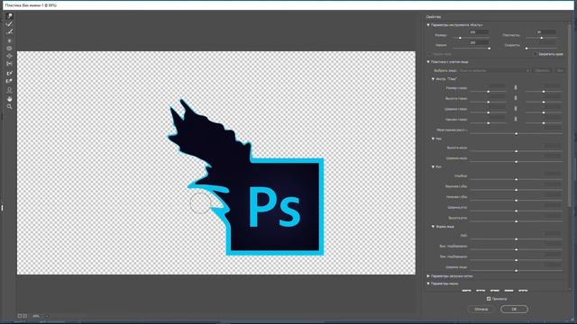Collapse the Параметры маски section
This screenshot has height=324, width=577.
tap(428, 283)
